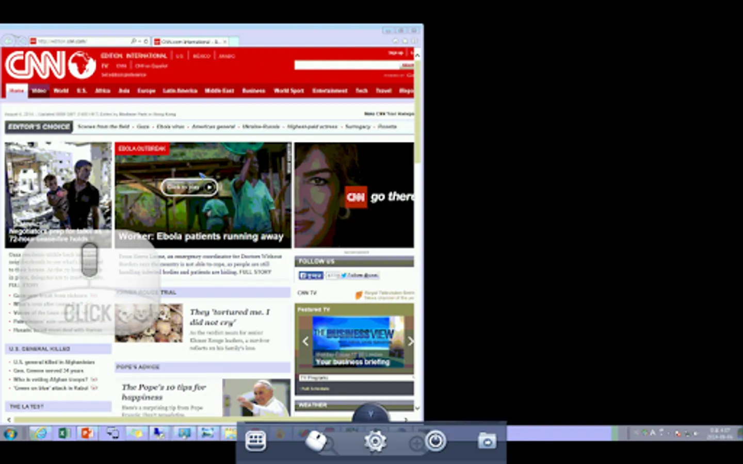Open the Business section in navigation
Screen dimensions: 743x464
coord(254,91)
